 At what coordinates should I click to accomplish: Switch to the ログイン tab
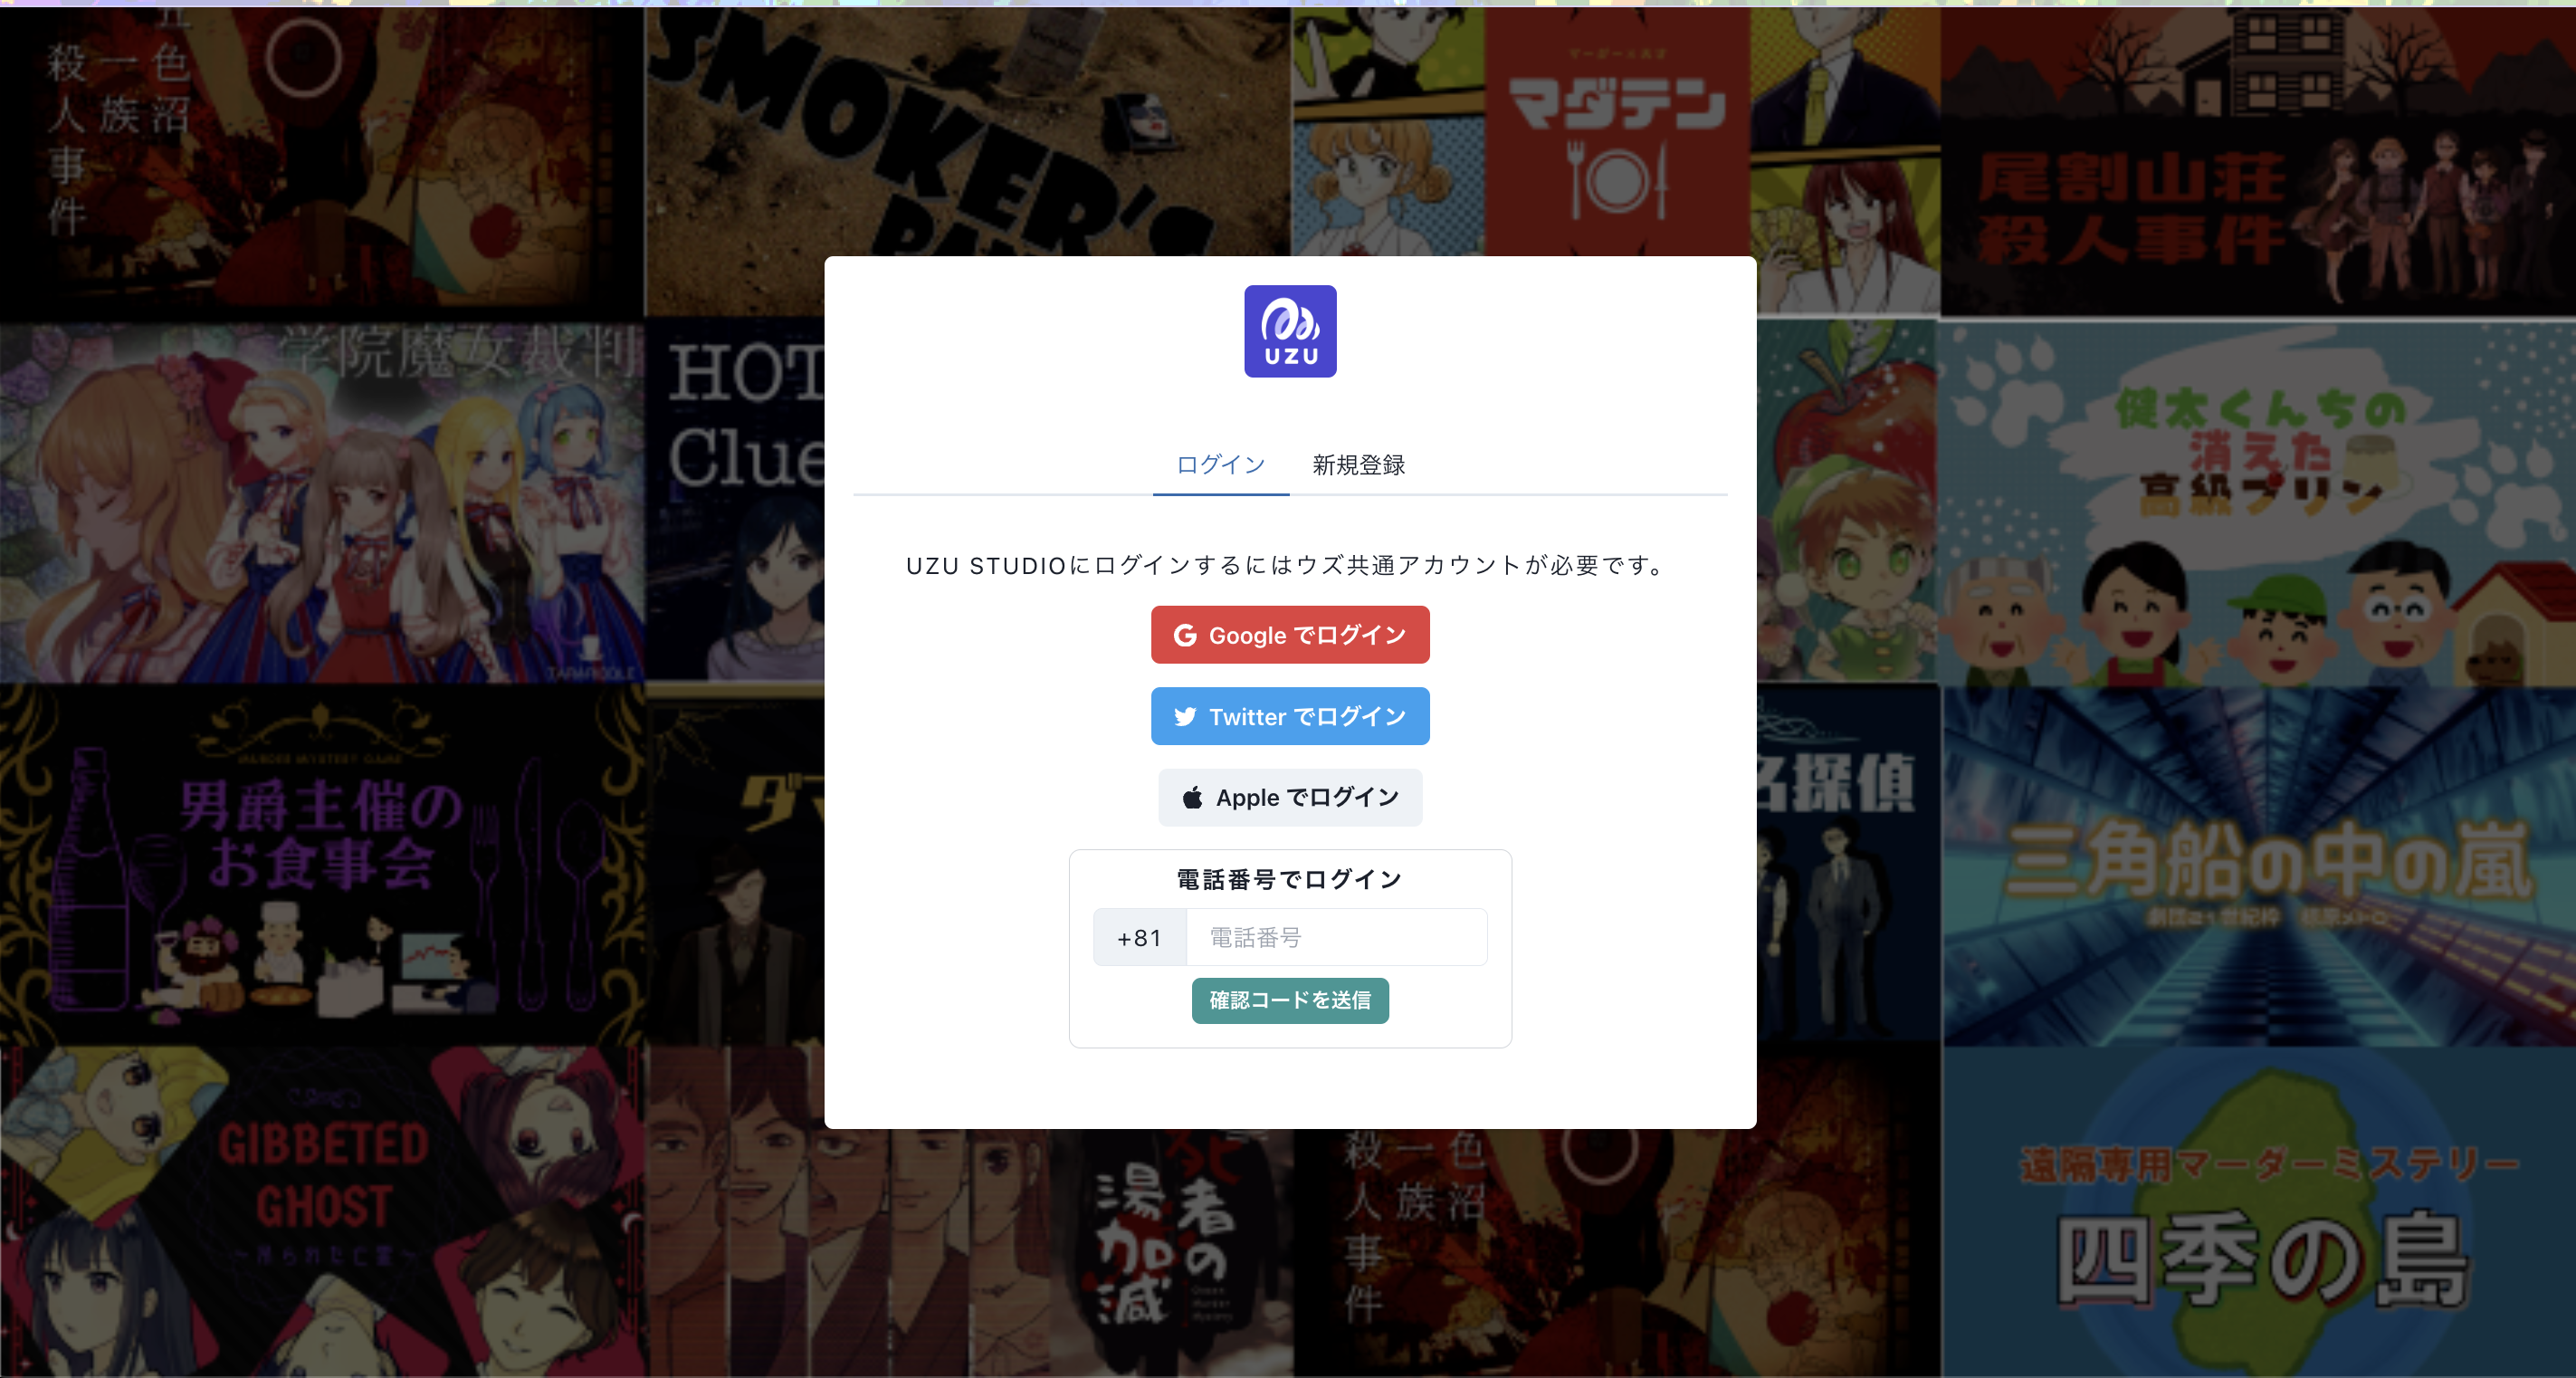[1221, 465]
